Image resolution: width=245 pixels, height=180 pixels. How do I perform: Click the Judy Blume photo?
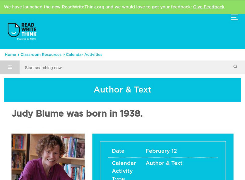click(48, 157)
